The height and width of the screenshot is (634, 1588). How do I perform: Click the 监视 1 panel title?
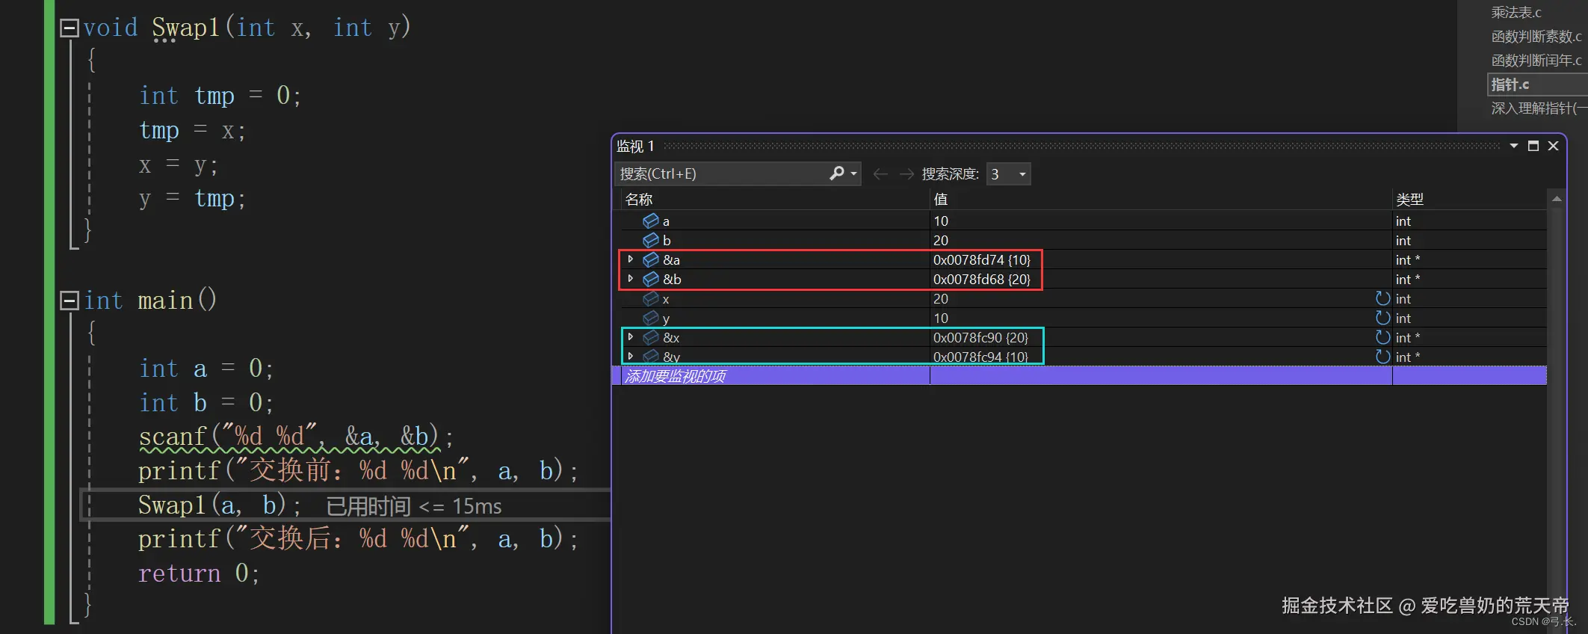click(x=635, y=146)
